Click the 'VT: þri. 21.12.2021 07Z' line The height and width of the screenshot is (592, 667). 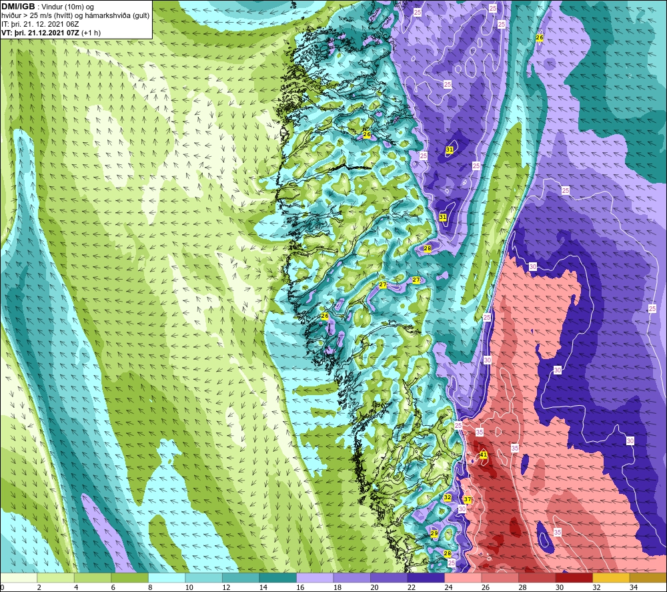point(51,33)
